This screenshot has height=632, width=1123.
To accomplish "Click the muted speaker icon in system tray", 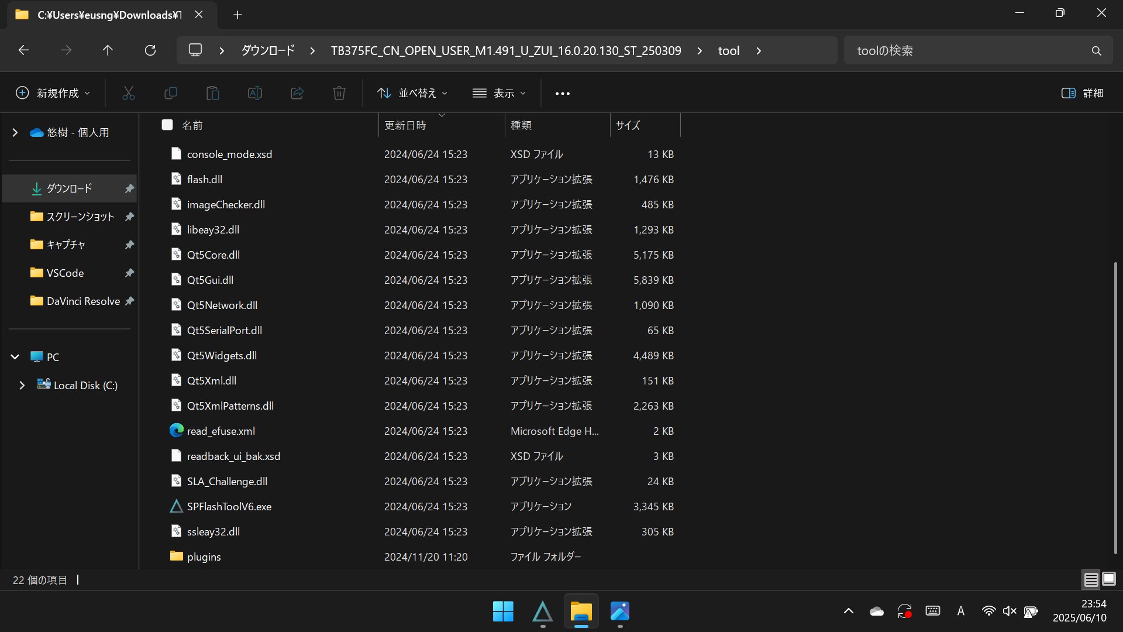I will pos(1010,610).
